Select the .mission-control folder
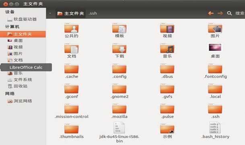This screenshot has width=245, height=145. pos(71,111)
